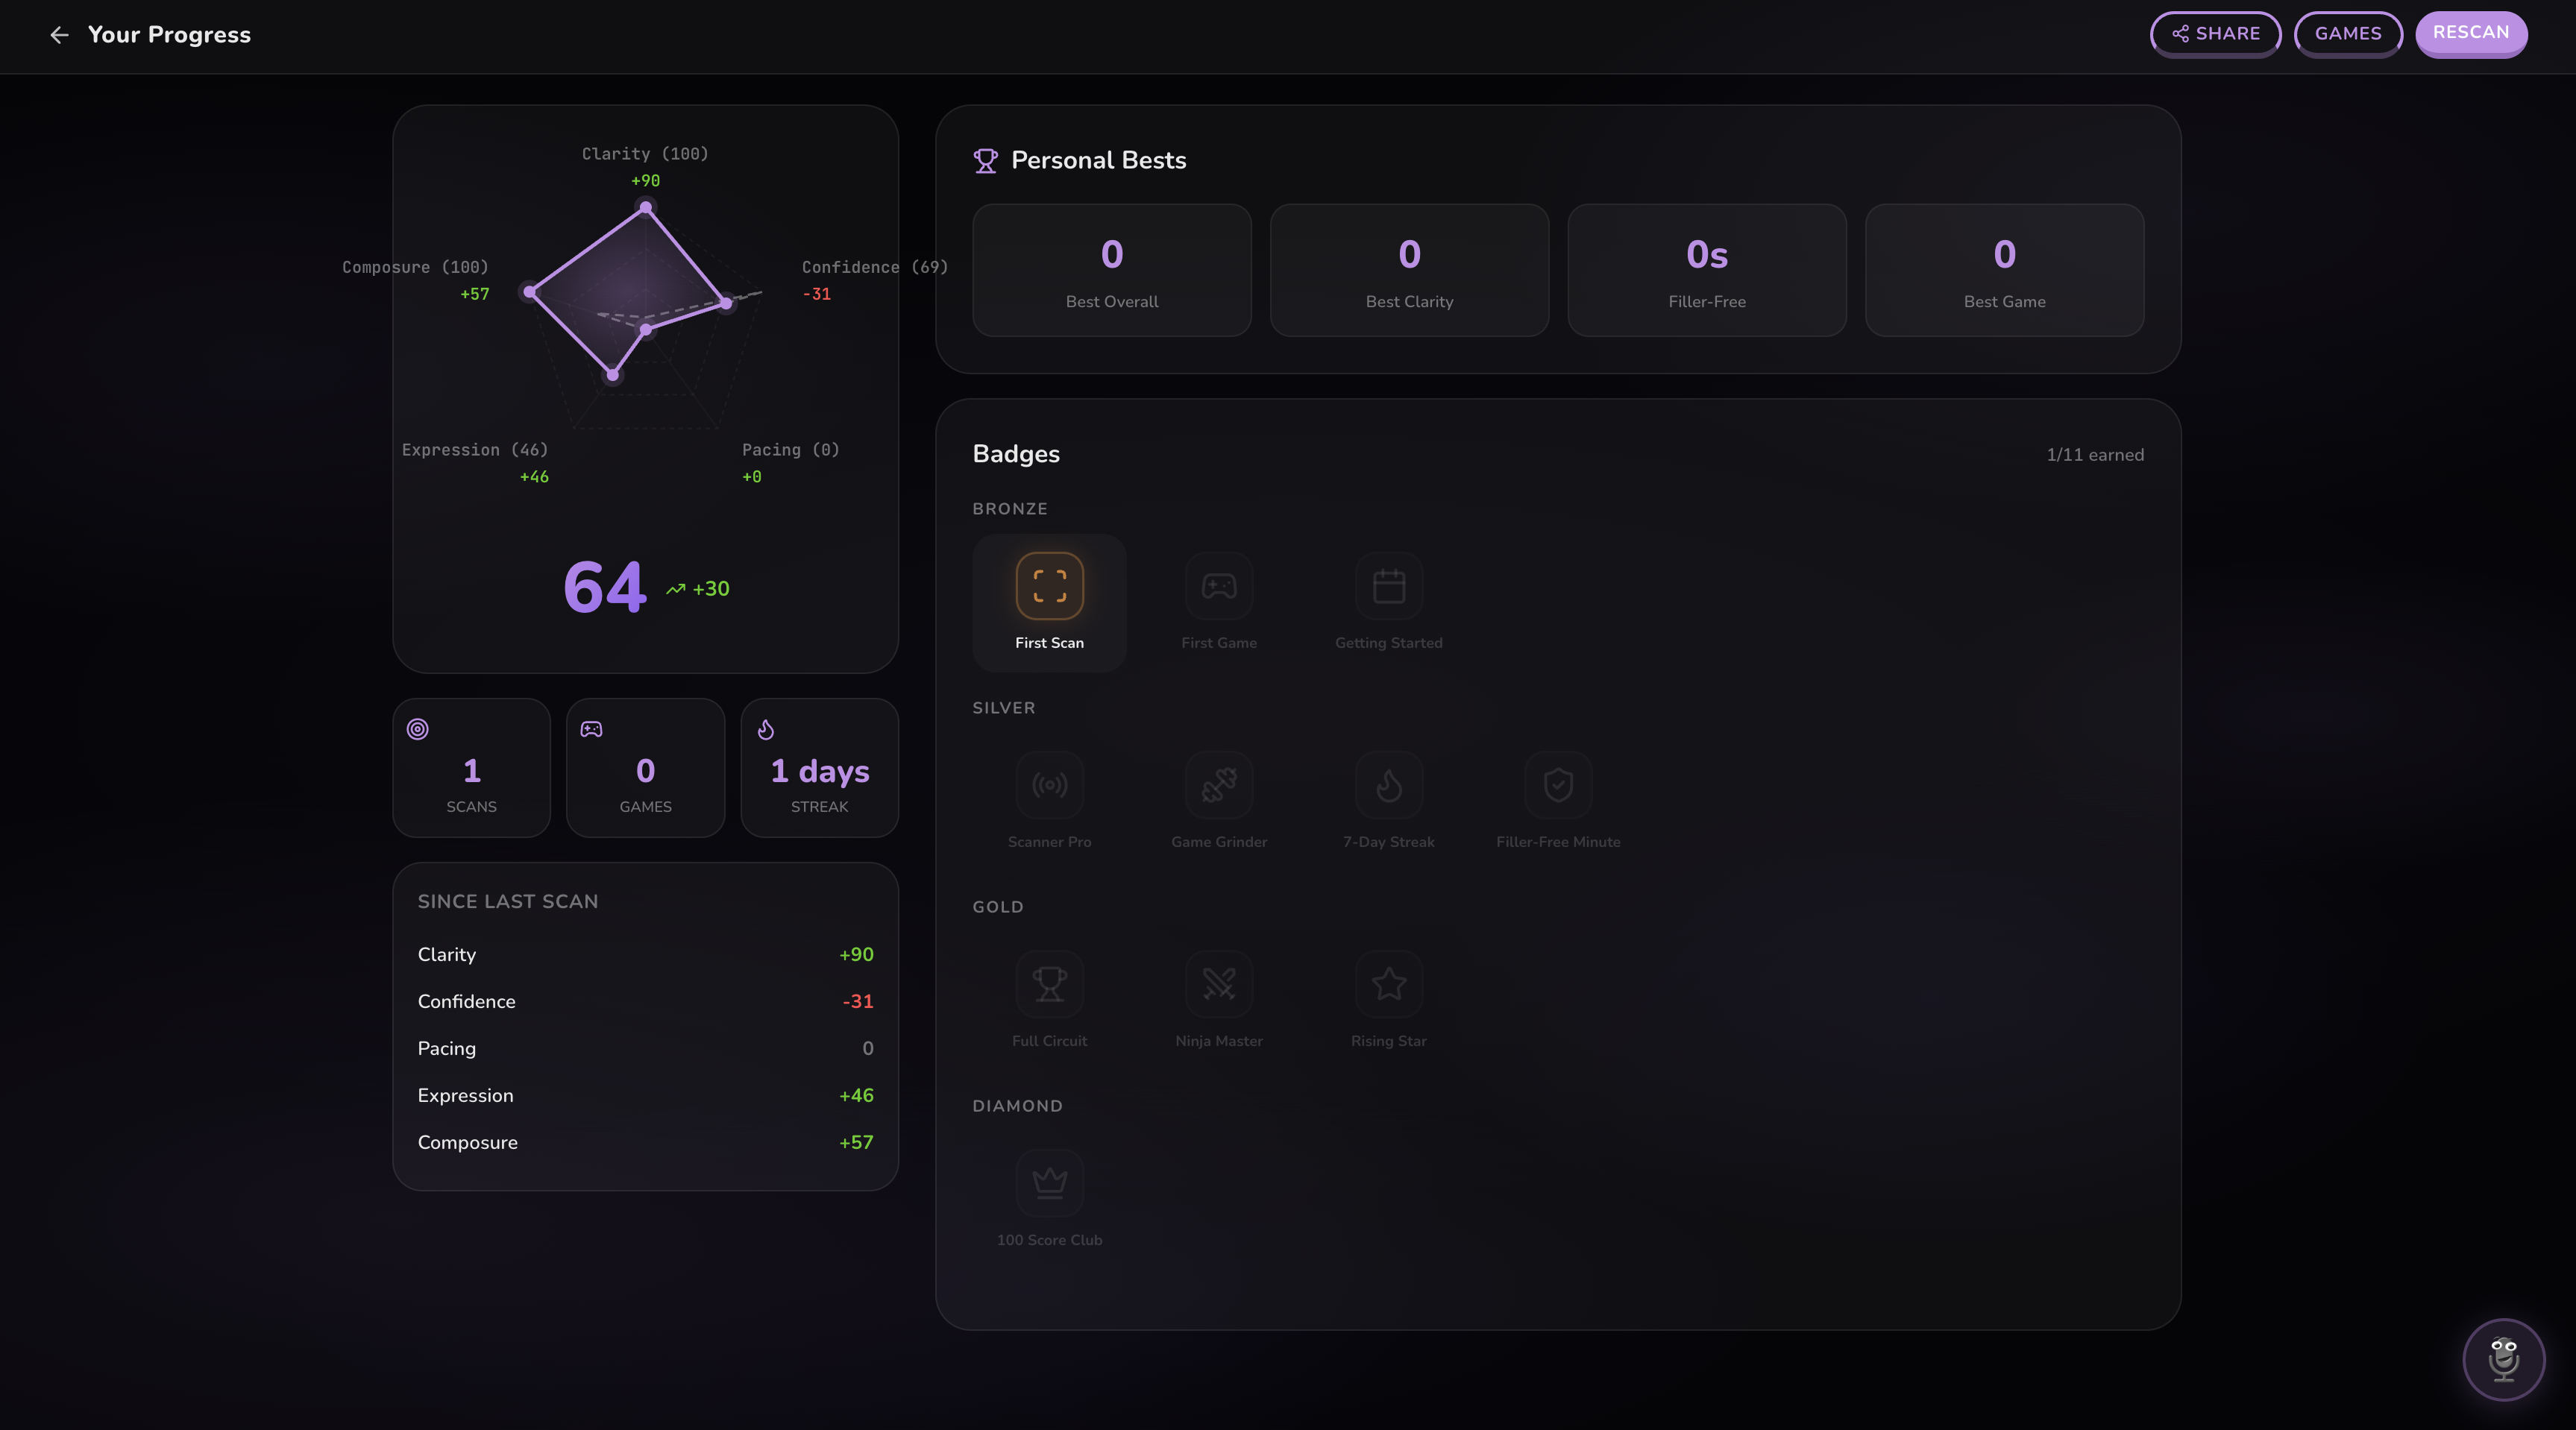The image size is (2576, 1430).
Task: Click the Getting Started calendar badge
Action: pos(1388,586)
